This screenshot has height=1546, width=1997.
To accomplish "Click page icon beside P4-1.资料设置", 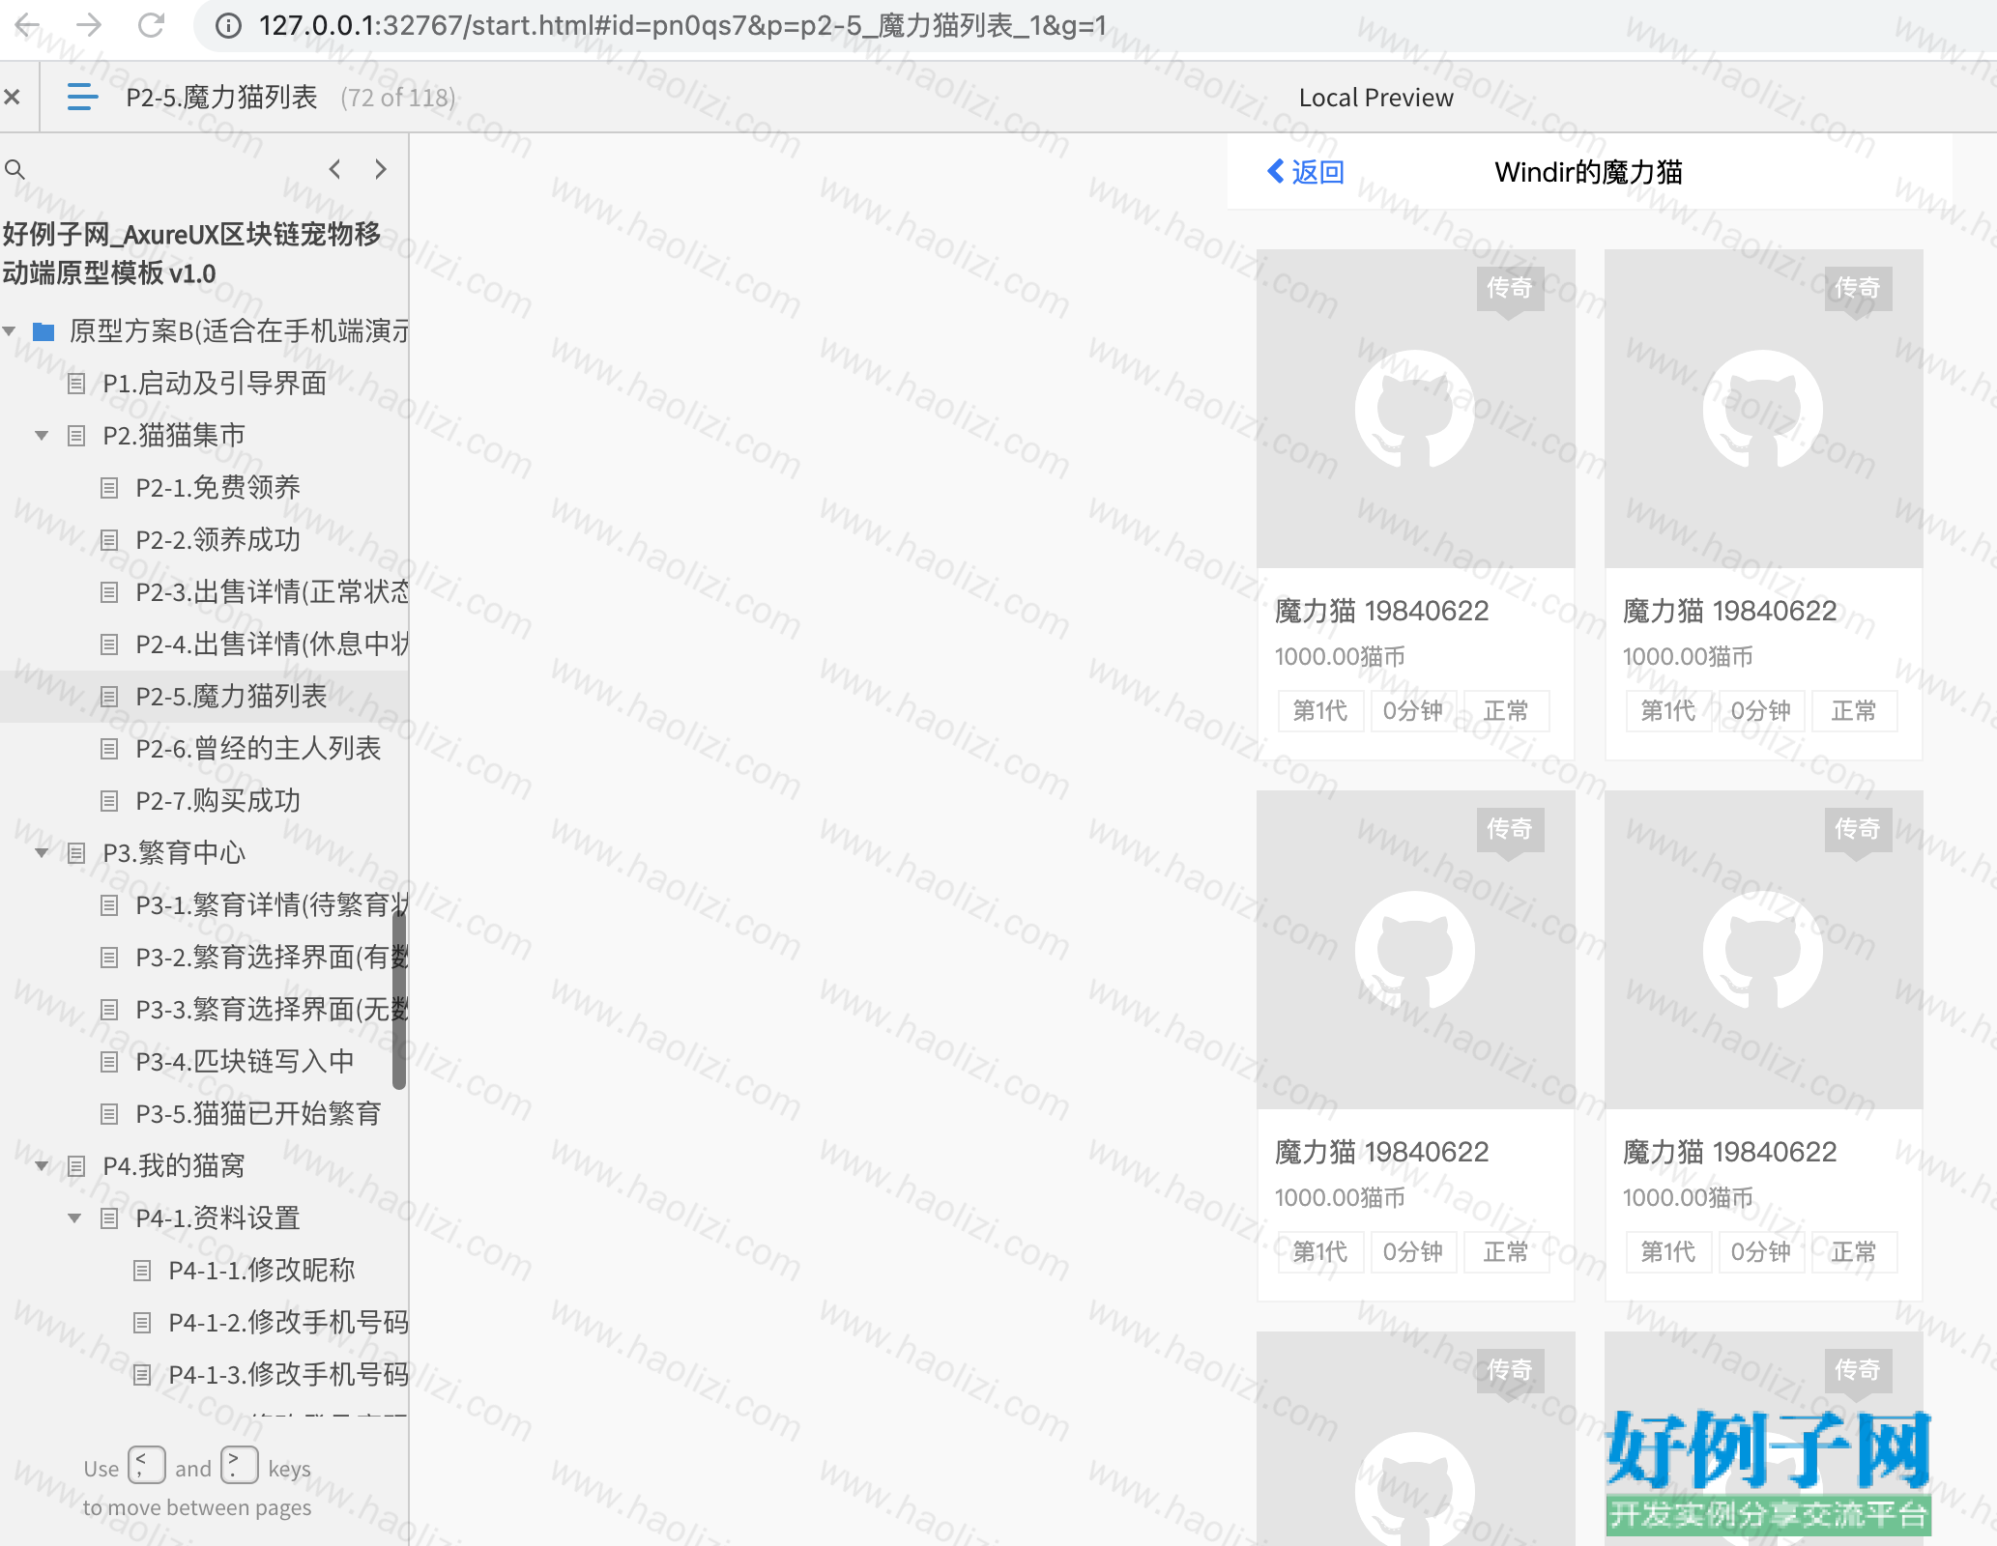I will click(109, 1218).
